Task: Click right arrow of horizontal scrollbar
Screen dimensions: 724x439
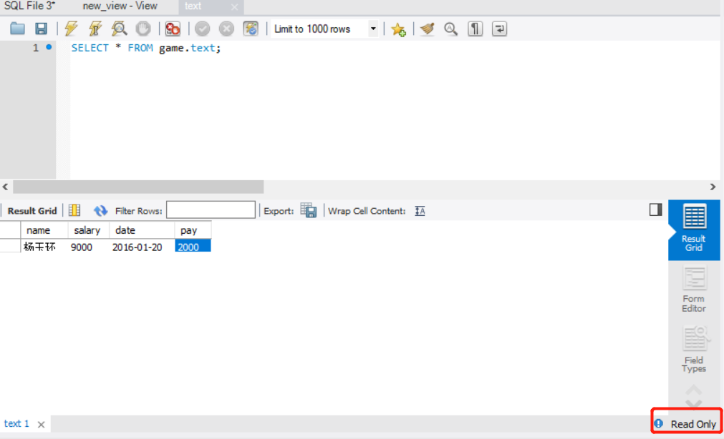Action: (x=713, y=187)
